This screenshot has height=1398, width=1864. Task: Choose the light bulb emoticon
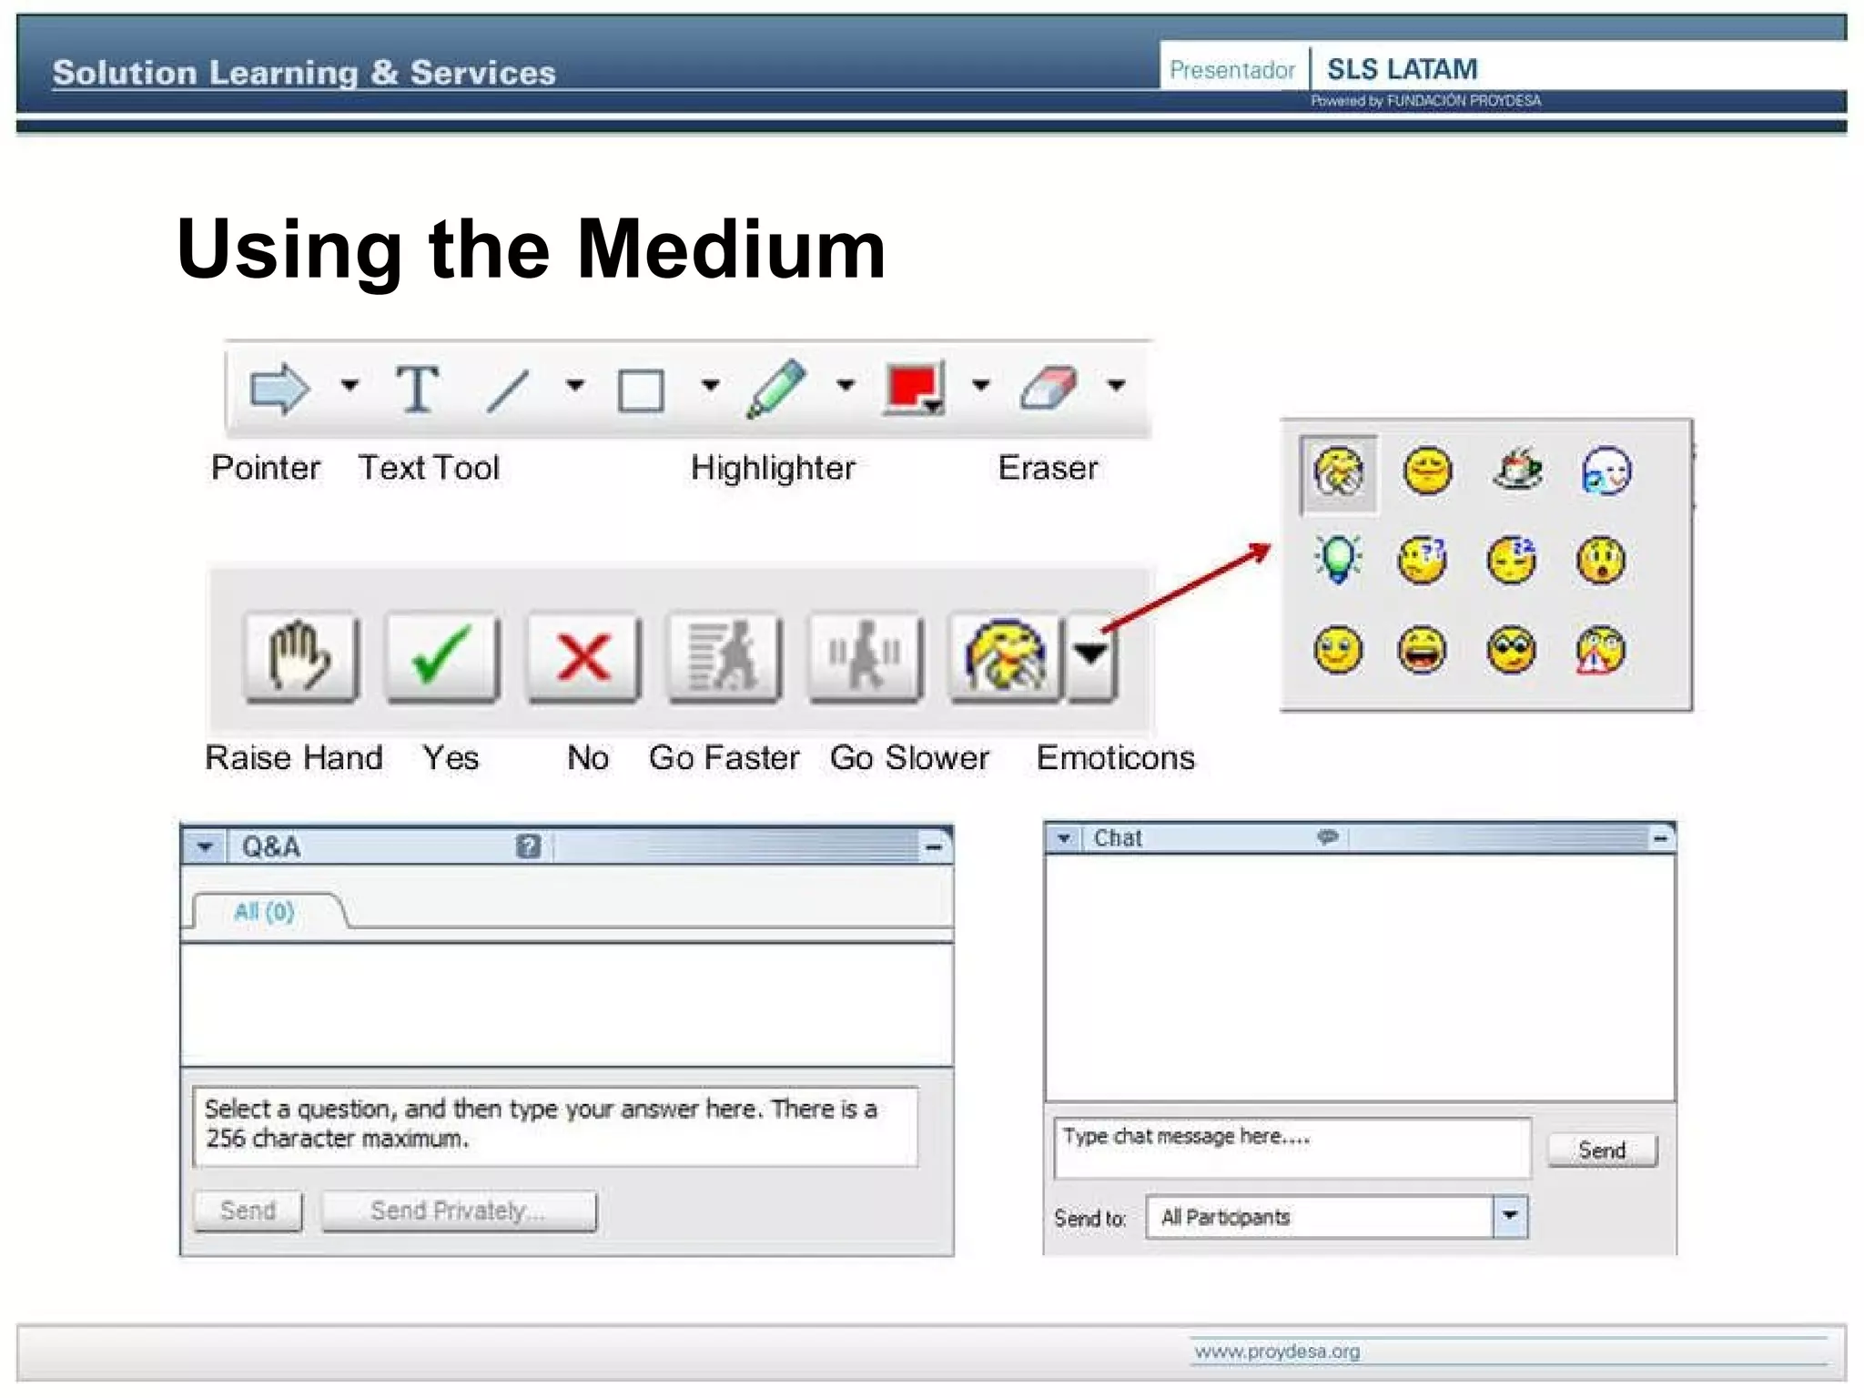[x=1337, y=559]
